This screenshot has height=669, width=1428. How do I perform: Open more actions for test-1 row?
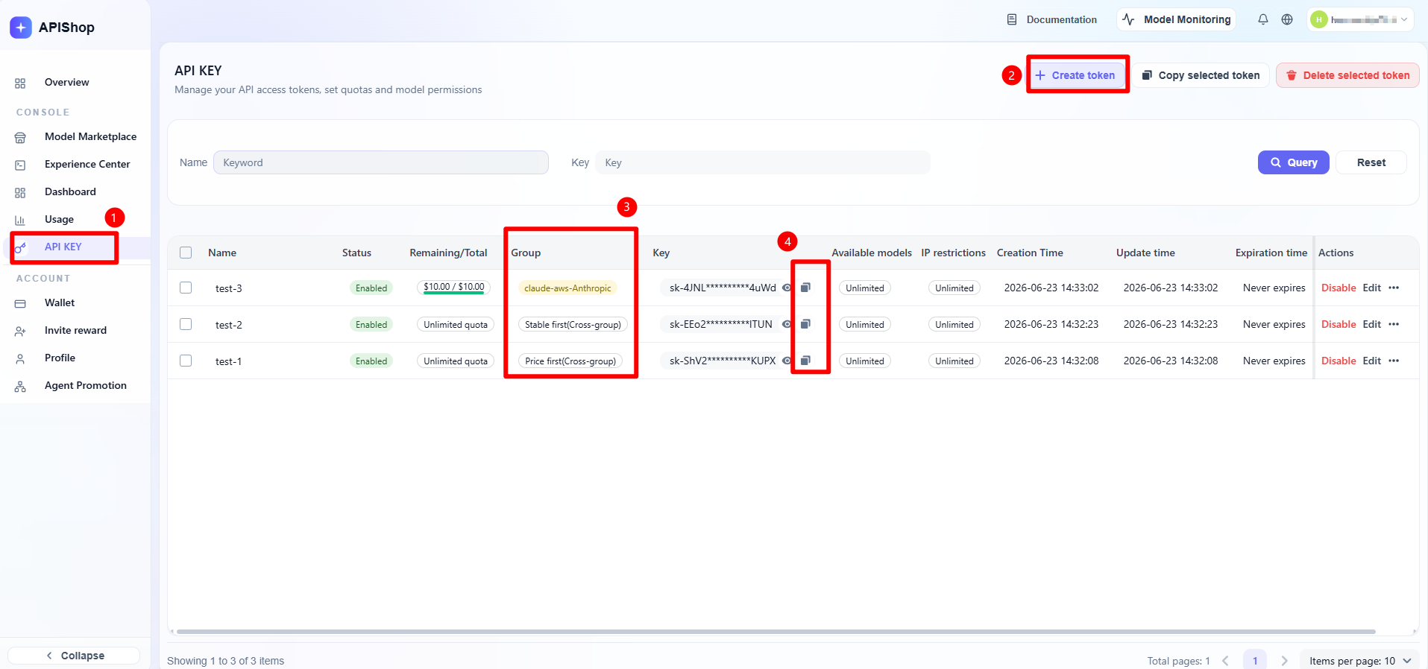tap(1394, 361)
